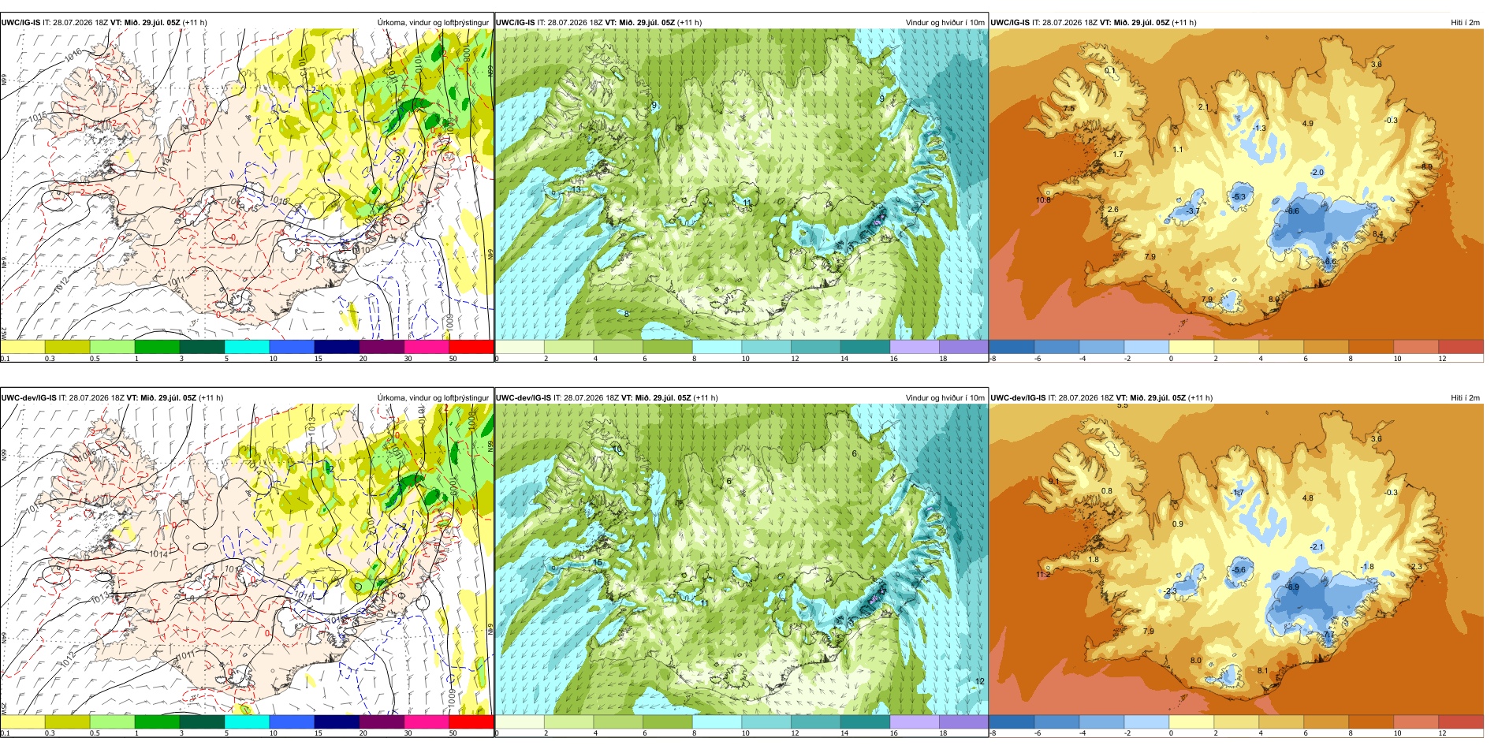
Task: Click 1015 isobar label on top pressure map
Action: pos(38,117)
